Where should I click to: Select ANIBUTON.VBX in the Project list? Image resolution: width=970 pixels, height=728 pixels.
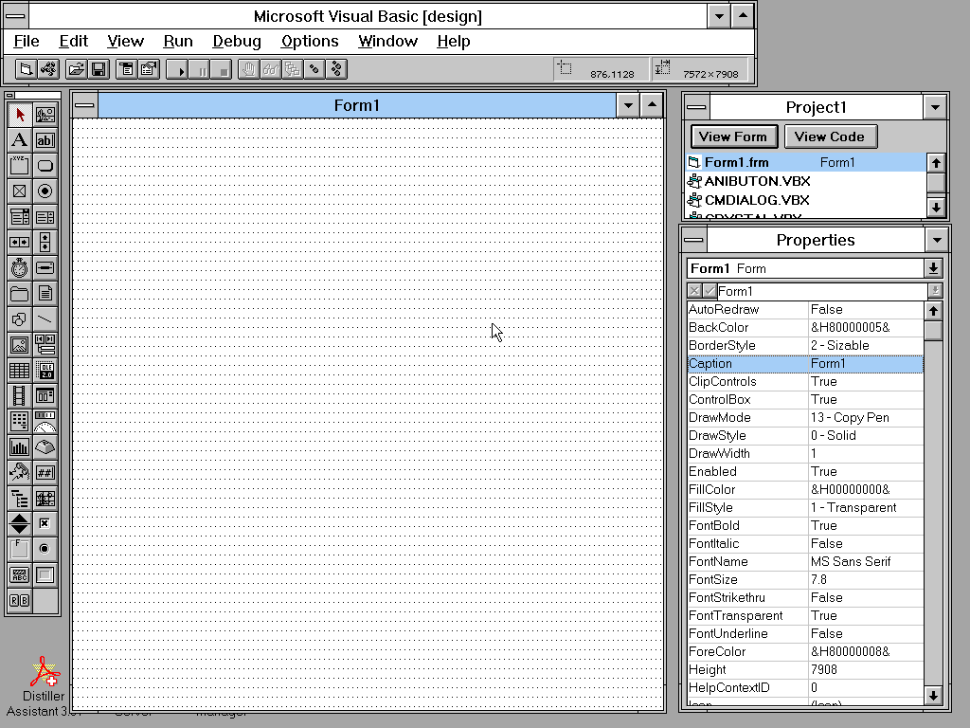click(x=806, y=181)
